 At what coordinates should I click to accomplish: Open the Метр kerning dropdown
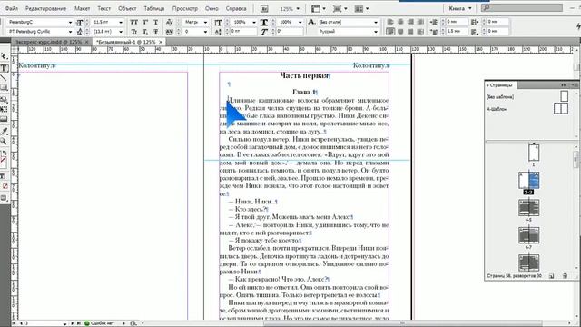tap(206, 22)
